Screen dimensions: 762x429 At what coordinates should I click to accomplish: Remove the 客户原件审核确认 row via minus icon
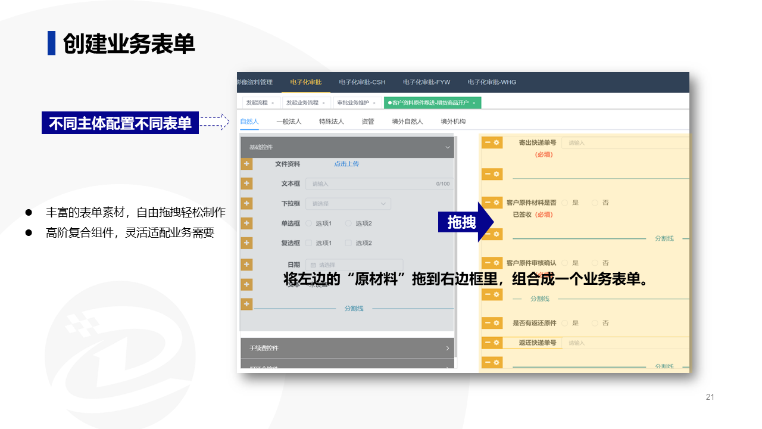(x=487, y=263)
